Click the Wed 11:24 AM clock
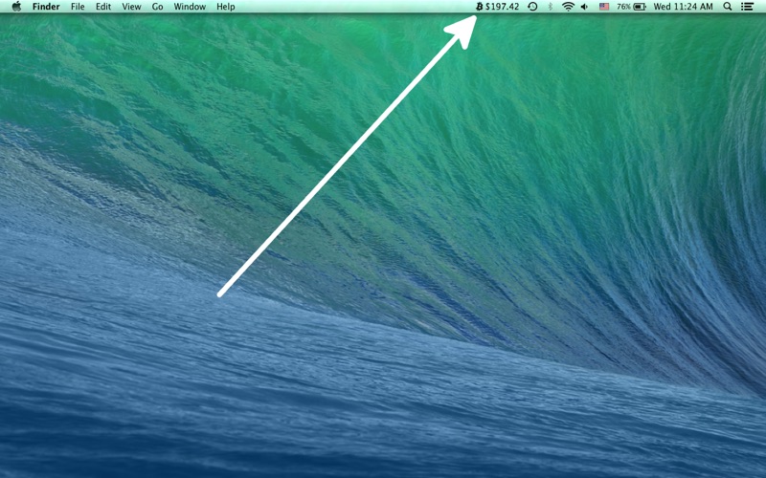This screenshot has height=478, width=766. pos(683,7)
